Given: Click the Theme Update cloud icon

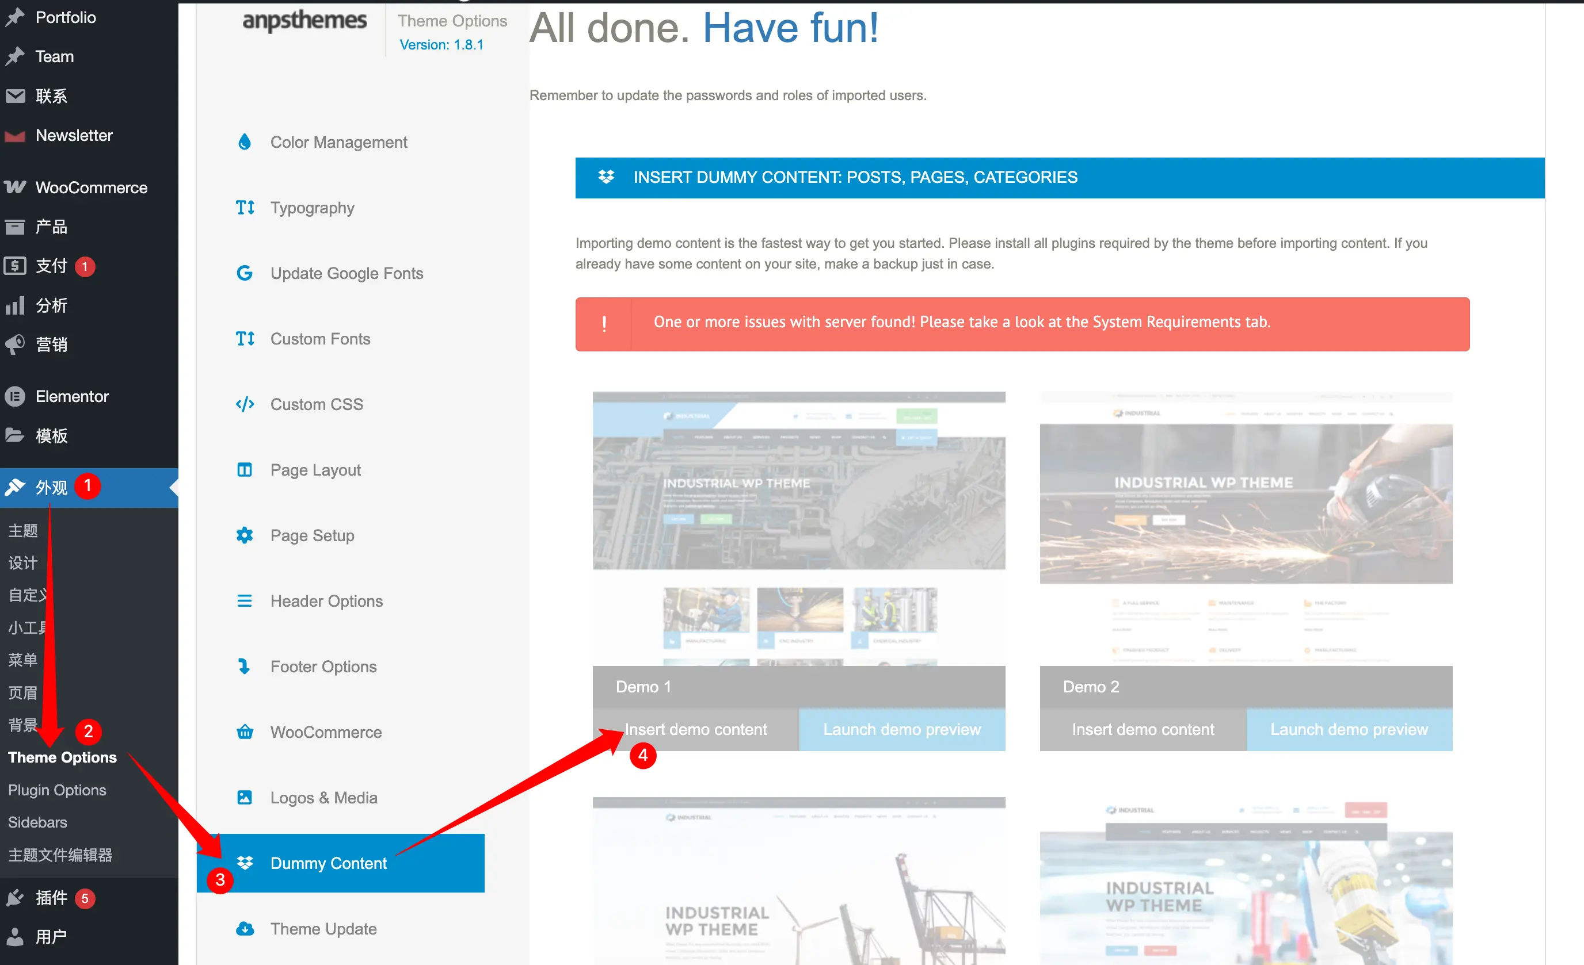Looking at the screenshot, I should (245, 928).
